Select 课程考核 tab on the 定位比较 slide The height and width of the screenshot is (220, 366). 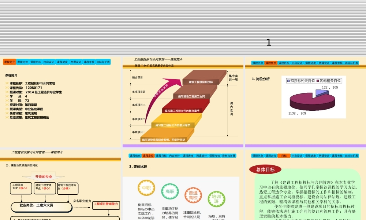[x=214, y=156]
